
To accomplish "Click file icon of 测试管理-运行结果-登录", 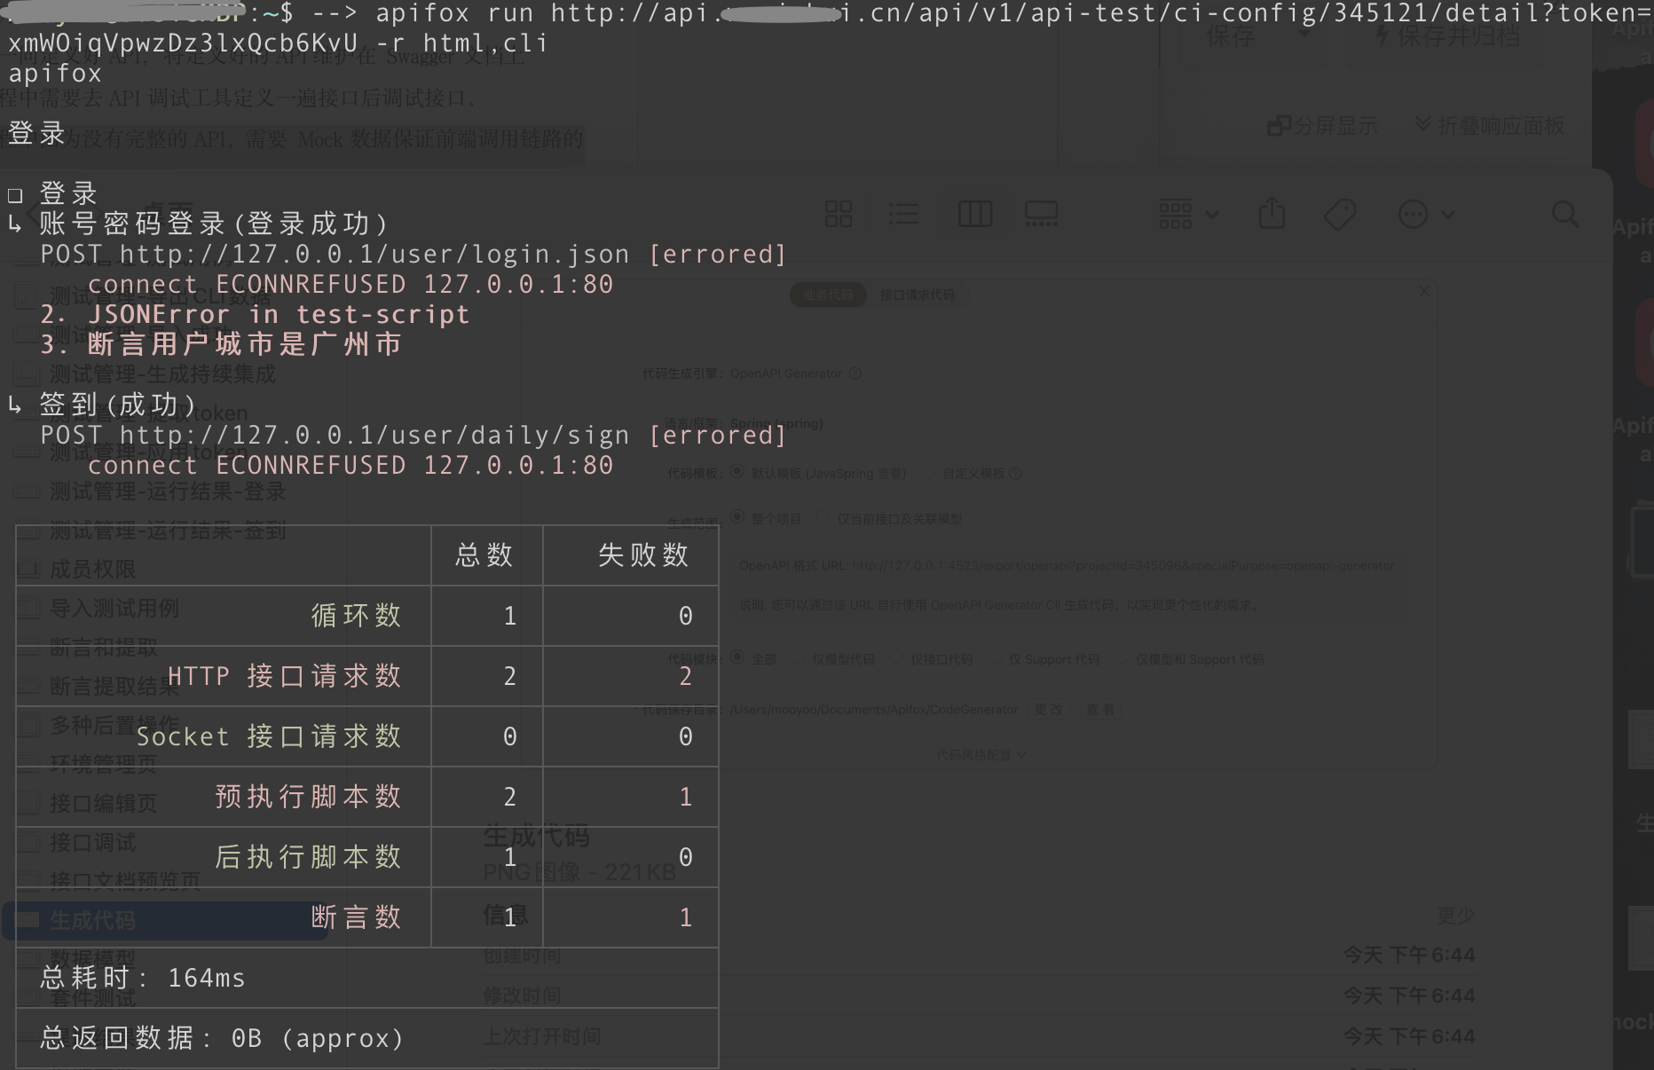I will (28, 491).
